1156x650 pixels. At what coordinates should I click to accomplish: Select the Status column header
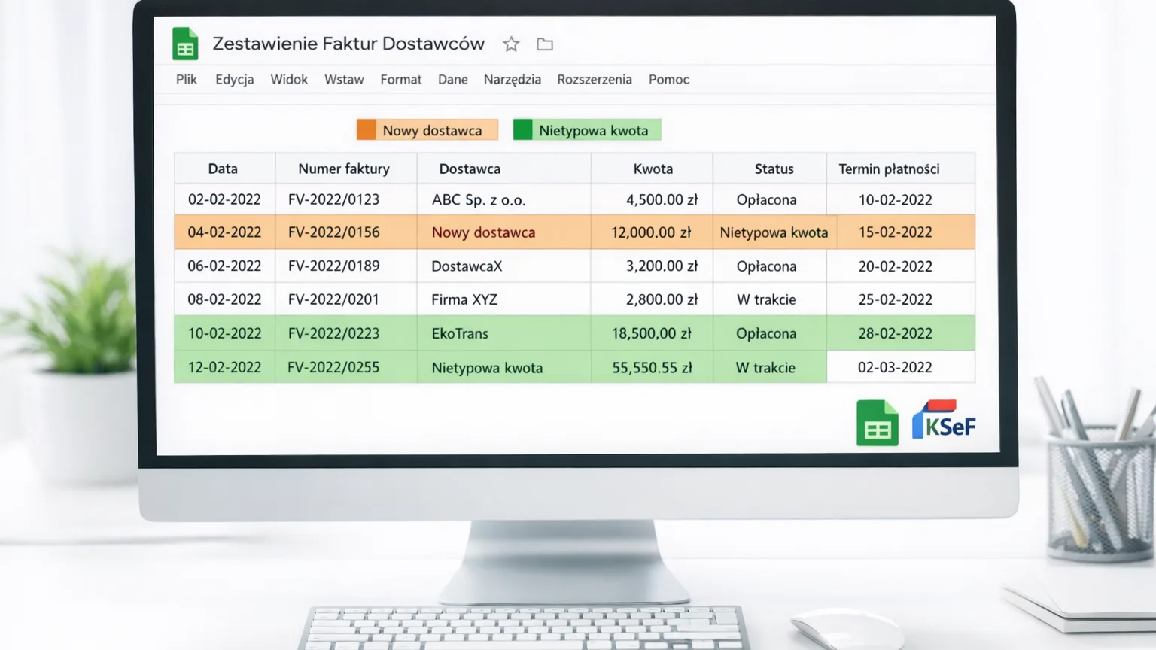point(769,169)
